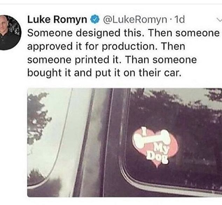The height and width of the screenshot is (205, 222).
Task: Open Luke Romyn's profile avatar
Action: [10, 33]
